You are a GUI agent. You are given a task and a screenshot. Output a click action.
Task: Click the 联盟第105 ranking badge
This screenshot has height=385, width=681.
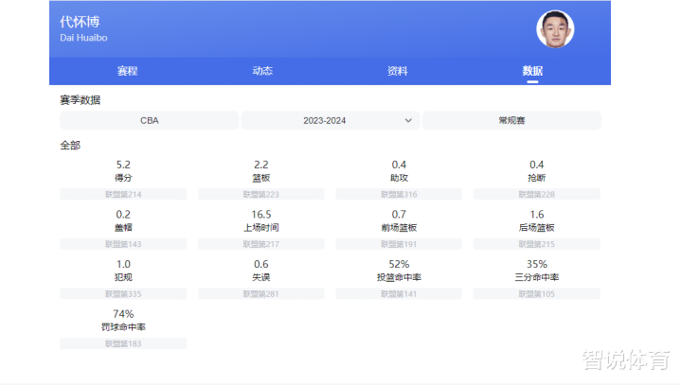pyautogui.click(x=537, y=294)
